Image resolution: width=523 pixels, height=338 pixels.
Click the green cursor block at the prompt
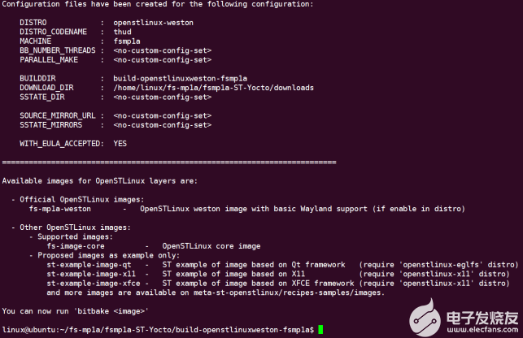pos(322,329)
